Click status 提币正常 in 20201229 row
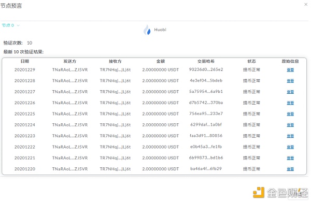Screen dimensions: 311x201 [251, 70]
